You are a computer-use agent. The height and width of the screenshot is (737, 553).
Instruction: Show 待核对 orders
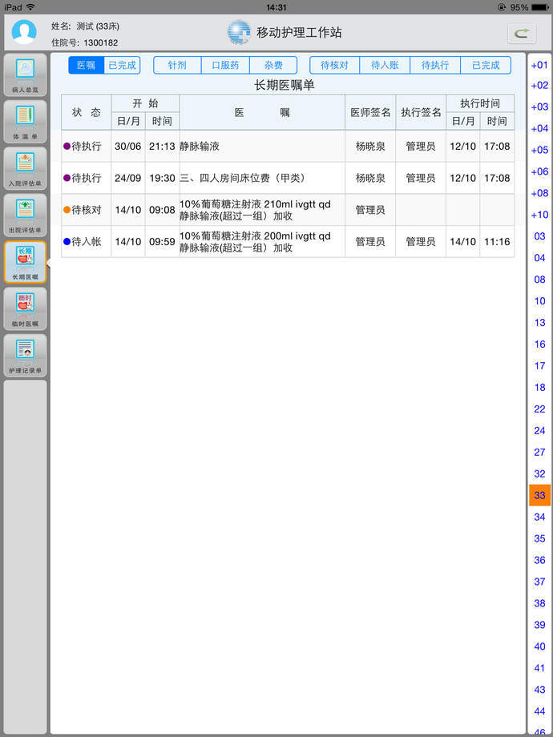click(x=334, y=66)
